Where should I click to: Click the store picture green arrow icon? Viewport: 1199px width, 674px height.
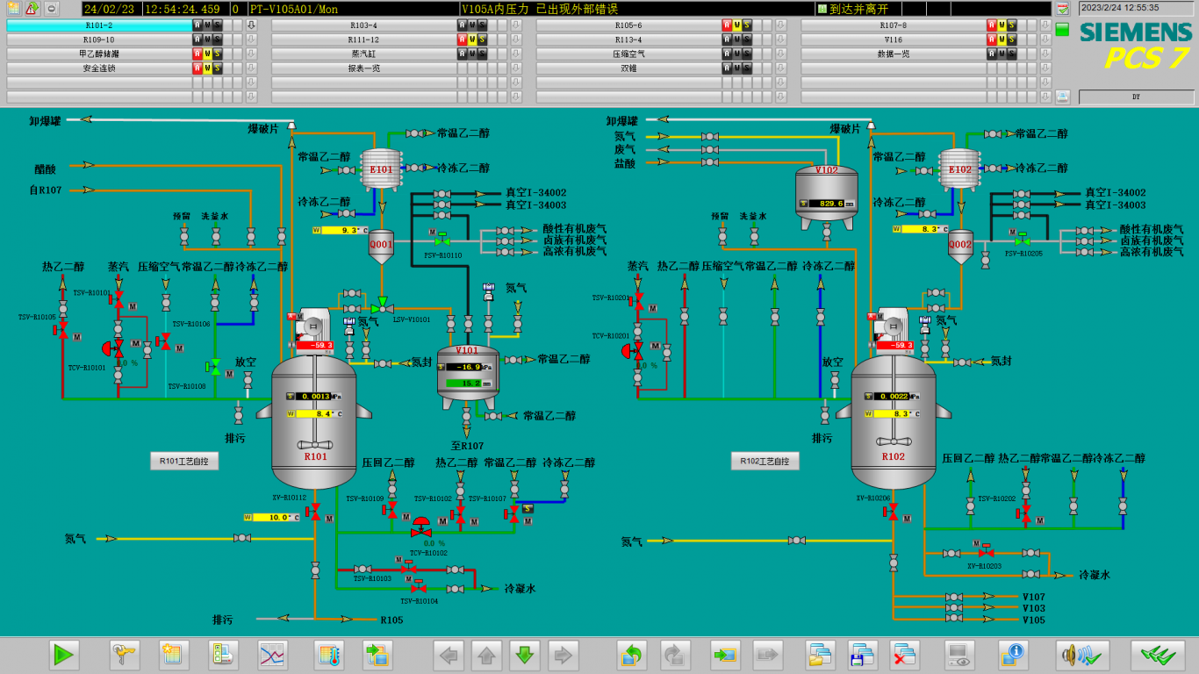coord(726,655)
